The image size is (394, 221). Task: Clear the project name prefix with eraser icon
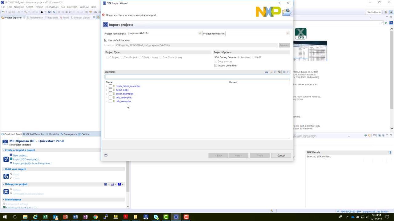point(200,33)
